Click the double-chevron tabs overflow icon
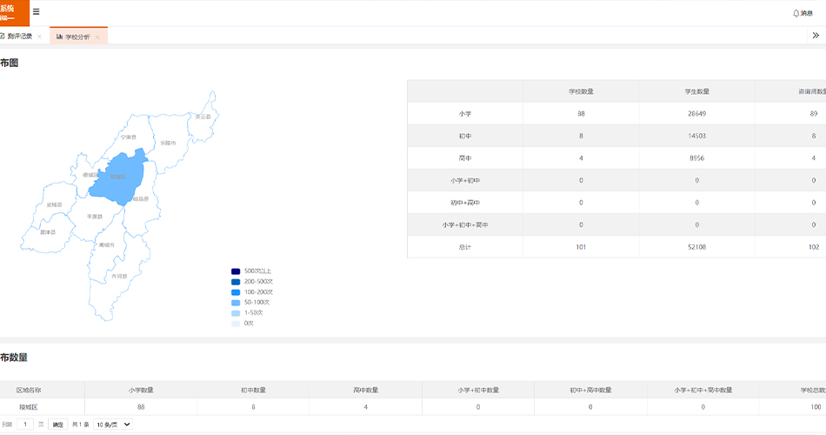Image resolution: width=826 pixels, height=435 pixels. pos(816,36)
